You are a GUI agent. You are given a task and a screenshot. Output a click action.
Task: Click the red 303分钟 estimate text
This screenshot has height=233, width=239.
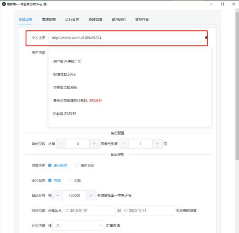(96, 100)
